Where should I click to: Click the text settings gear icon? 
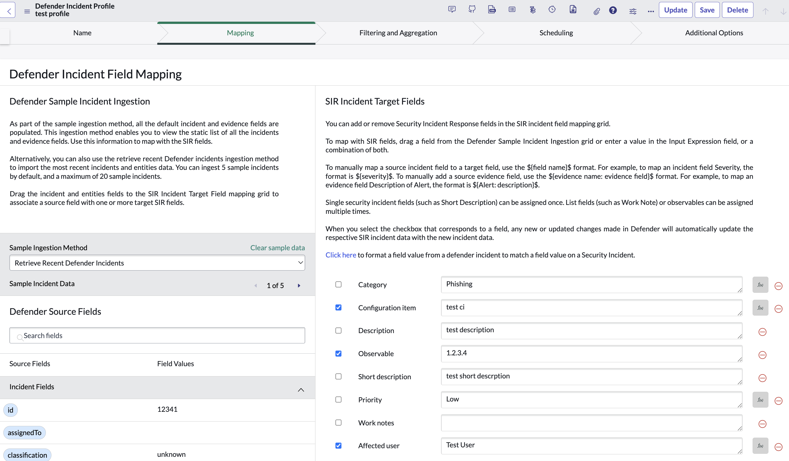(532, 10)
